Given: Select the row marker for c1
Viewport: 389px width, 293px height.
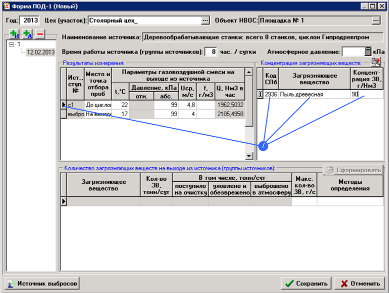Looking at the screenshot, I should [x=64, y=105].
